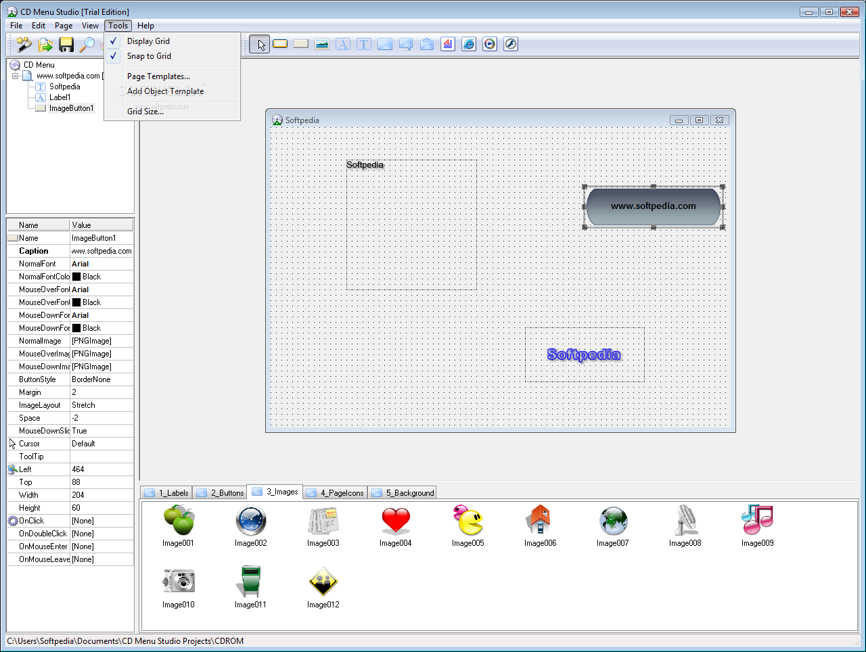Toggle the Snap to Grid menu option

[173, 56]
